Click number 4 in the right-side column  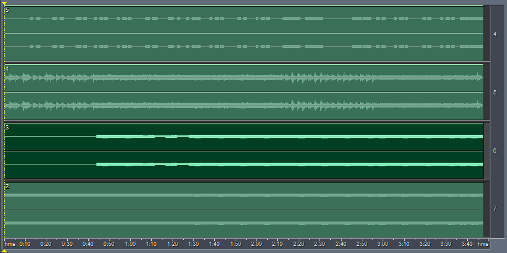coord(495,34)
